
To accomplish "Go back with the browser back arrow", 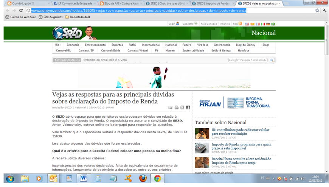I will pyautogui.click(x=8, y=11).
